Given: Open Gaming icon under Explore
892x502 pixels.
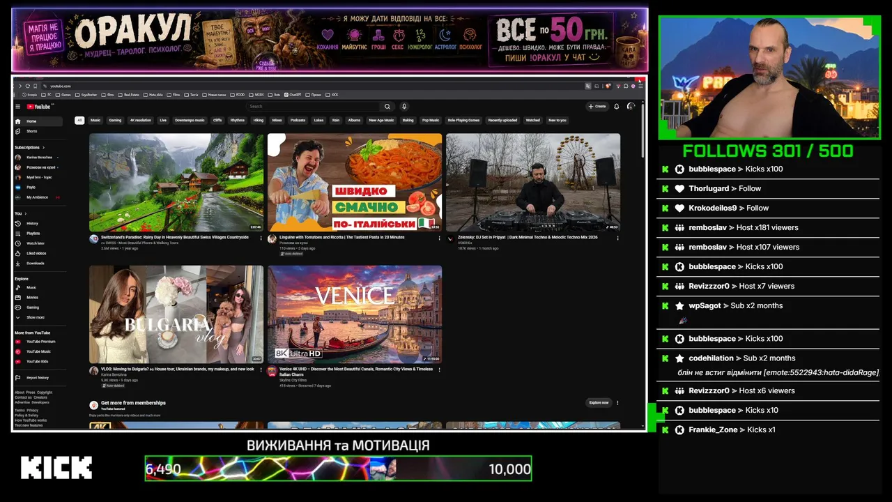Looking at the screenshot, I should (x=18, y=307).
